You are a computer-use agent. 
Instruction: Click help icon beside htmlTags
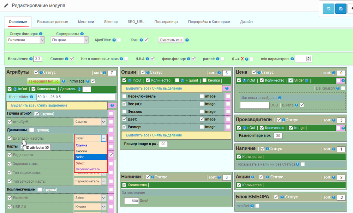pyautogui.click(x=88, y=81)
